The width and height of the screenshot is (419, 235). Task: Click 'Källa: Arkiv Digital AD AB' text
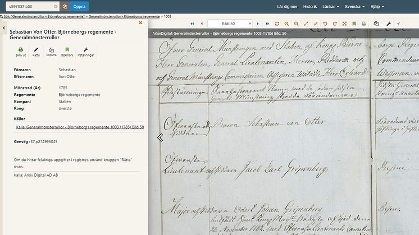[36, 175]
